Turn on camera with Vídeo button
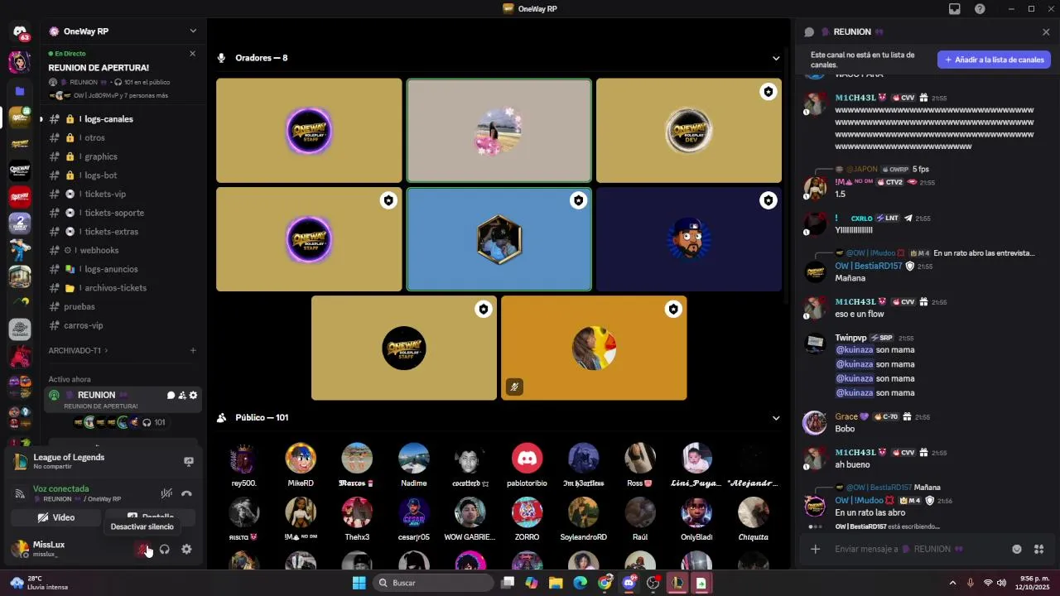Viewport: 1060px width, 596px height. click(56, 517)
